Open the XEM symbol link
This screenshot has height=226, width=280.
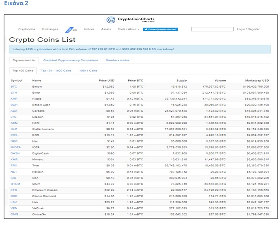tap(14, 123)
